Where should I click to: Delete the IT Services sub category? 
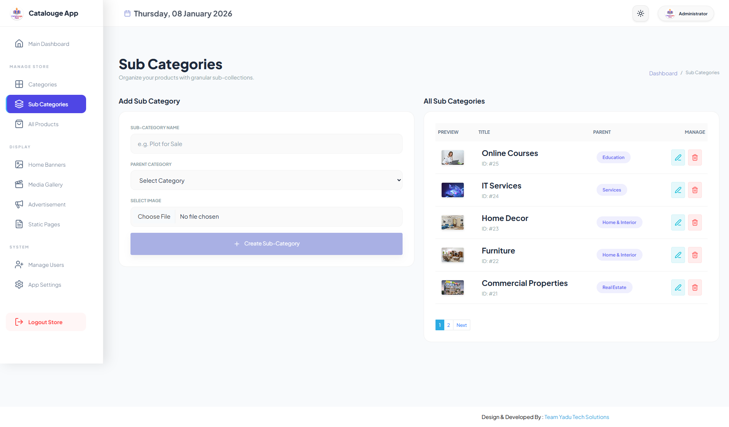click(x=695, y=190)
